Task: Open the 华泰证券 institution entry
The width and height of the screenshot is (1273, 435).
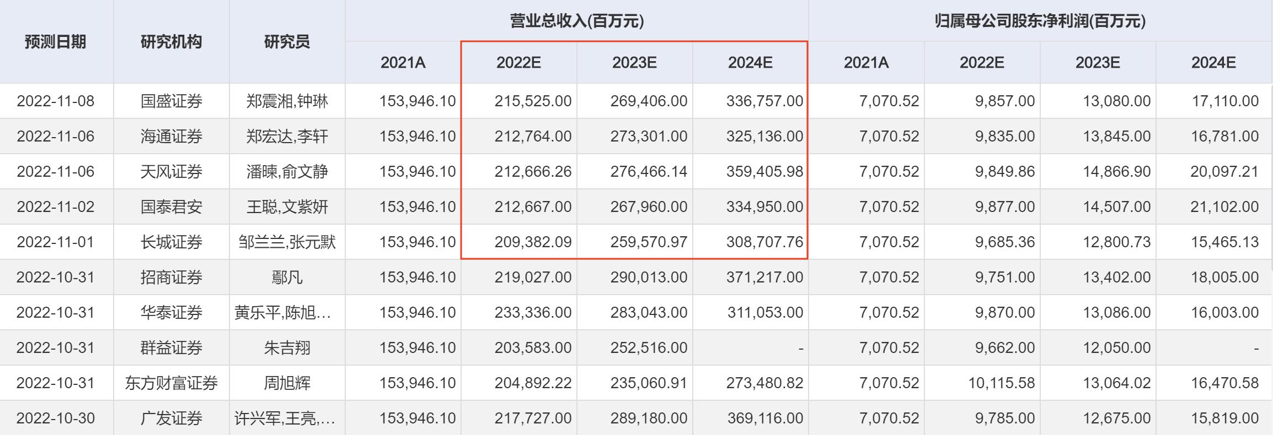Action: click(172, 313)
